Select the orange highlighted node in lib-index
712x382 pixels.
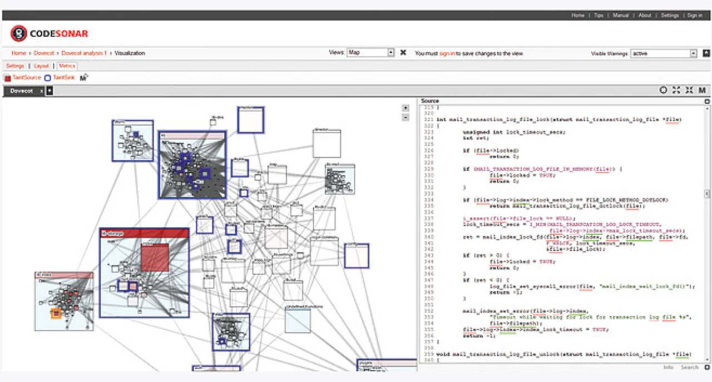[56, 314]
